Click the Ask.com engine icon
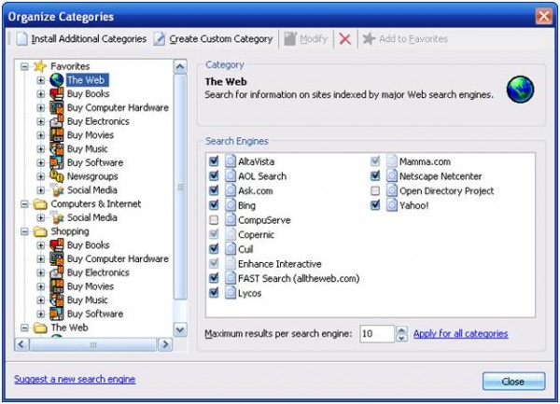The width and height of the screenshot is (560, 404). pos(231,190)
